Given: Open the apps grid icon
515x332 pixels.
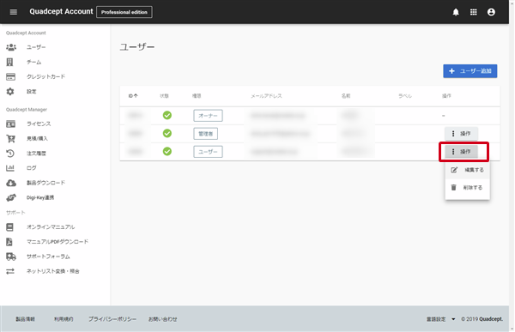Looking at the screenshot, I should [x=473, y=12].
